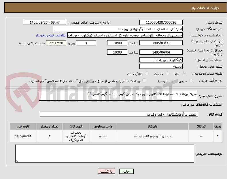Click the remaining time 22:47:50 field
This screenshot has height=179, width=227.
click(x=56, y=43)
